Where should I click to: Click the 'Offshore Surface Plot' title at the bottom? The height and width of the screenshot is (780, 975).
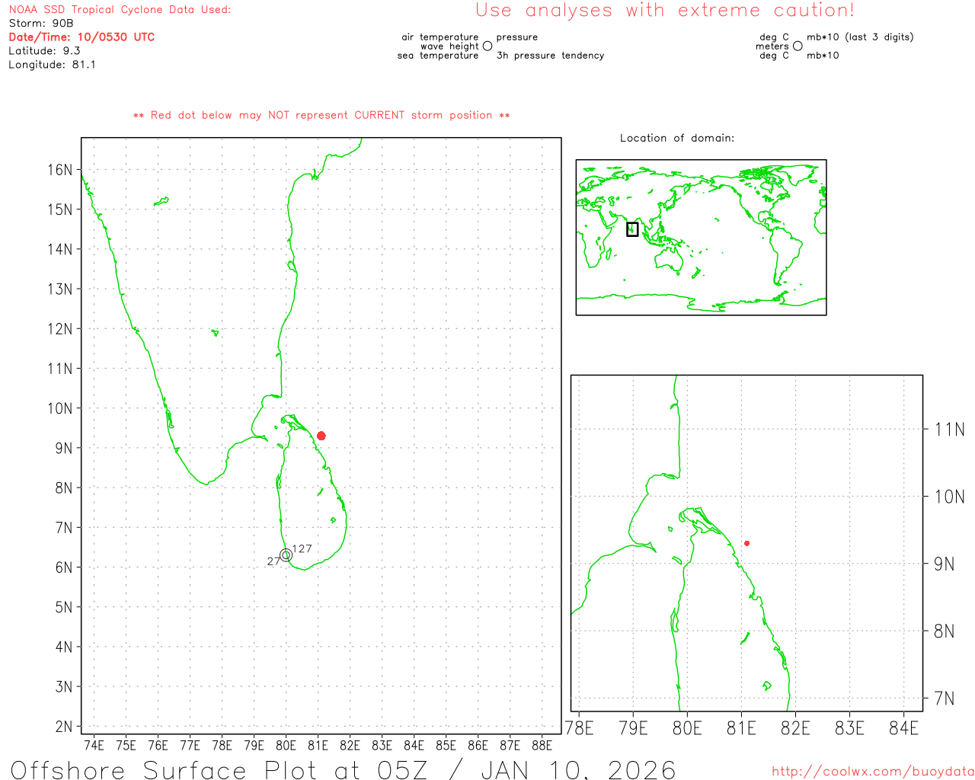click(343, 769)
